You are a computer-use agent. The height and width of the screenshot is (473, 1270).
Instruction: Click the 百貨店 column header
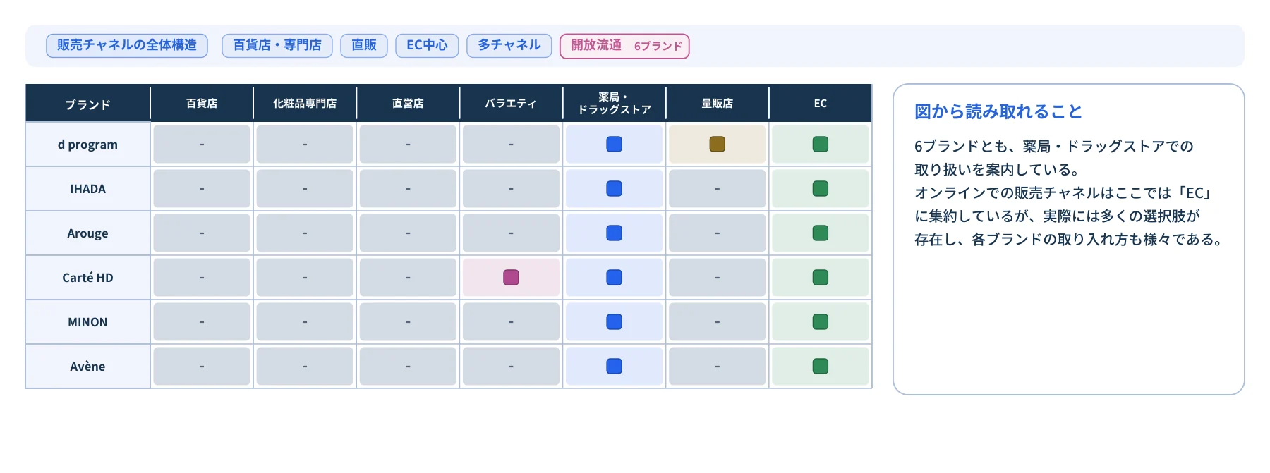[x=202, y=104]
